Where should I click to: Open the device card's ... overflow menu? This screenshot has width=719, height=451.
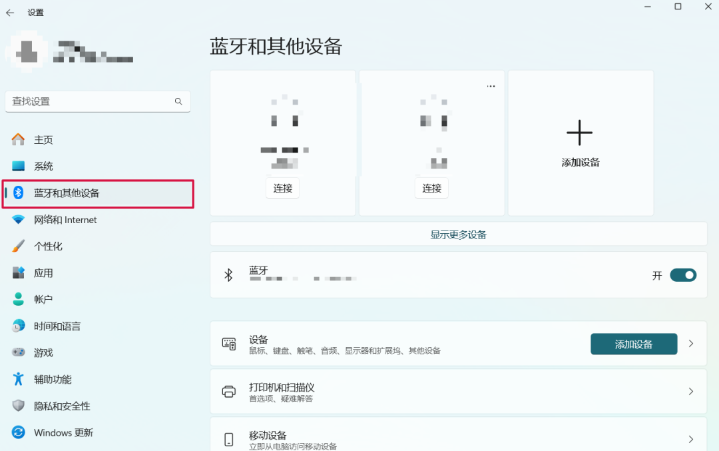click(x=491, y=85)
